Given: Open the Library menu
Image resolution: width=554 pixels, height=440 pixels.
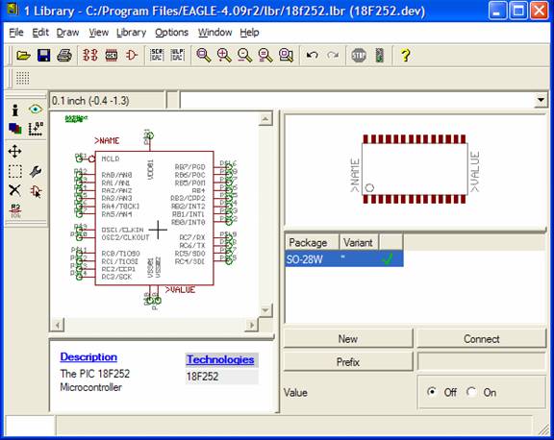Looking at the screenshot, I should 131,33.
